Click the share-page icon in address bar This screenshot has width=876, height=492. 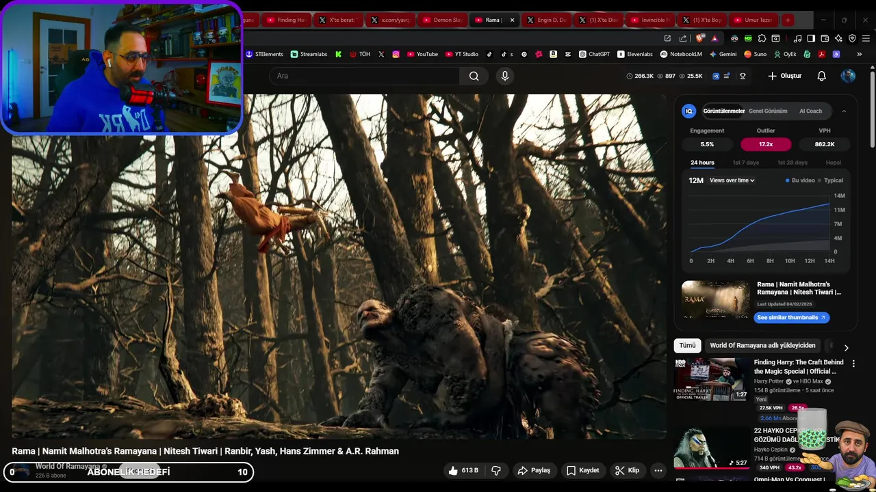click(682, 38)
